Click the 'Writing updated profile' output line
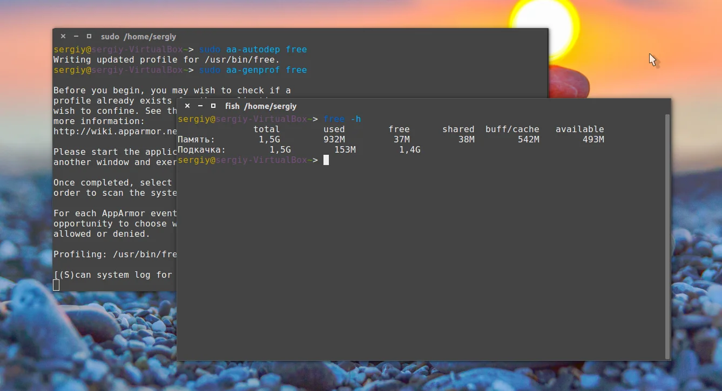The height and width of the screenshot is (391, 722). click(x=167, y=60)
